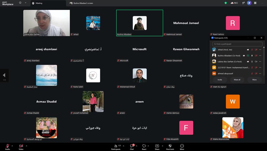Unmute microphone with the Audio button

[7, 147]
